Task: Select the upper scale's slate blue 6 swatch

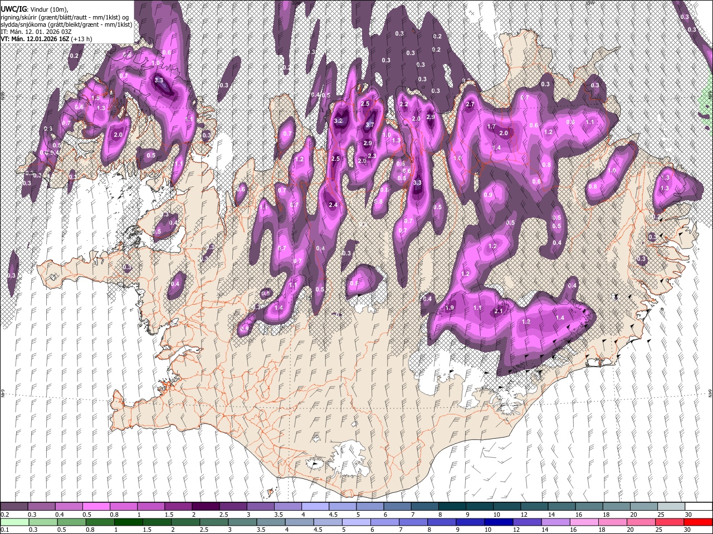Action: pyautogui.click(x=397, y=507)
